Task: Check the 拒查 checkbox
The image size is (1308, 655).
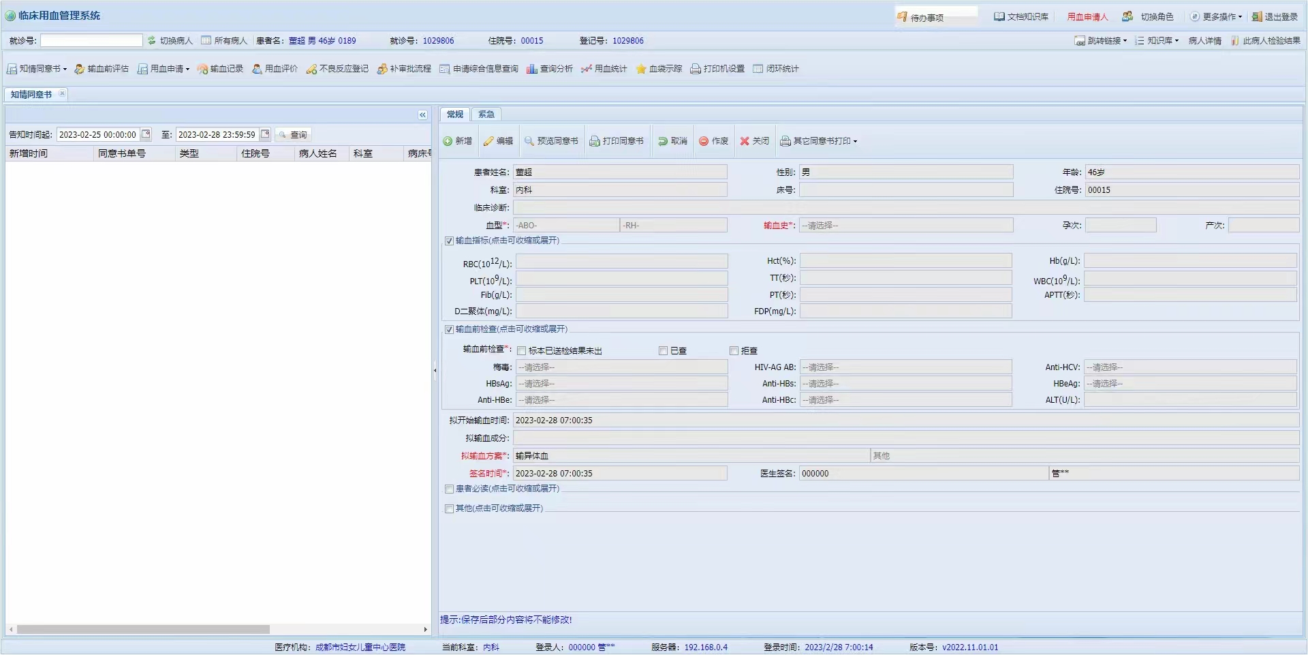Action: point(734,351)
